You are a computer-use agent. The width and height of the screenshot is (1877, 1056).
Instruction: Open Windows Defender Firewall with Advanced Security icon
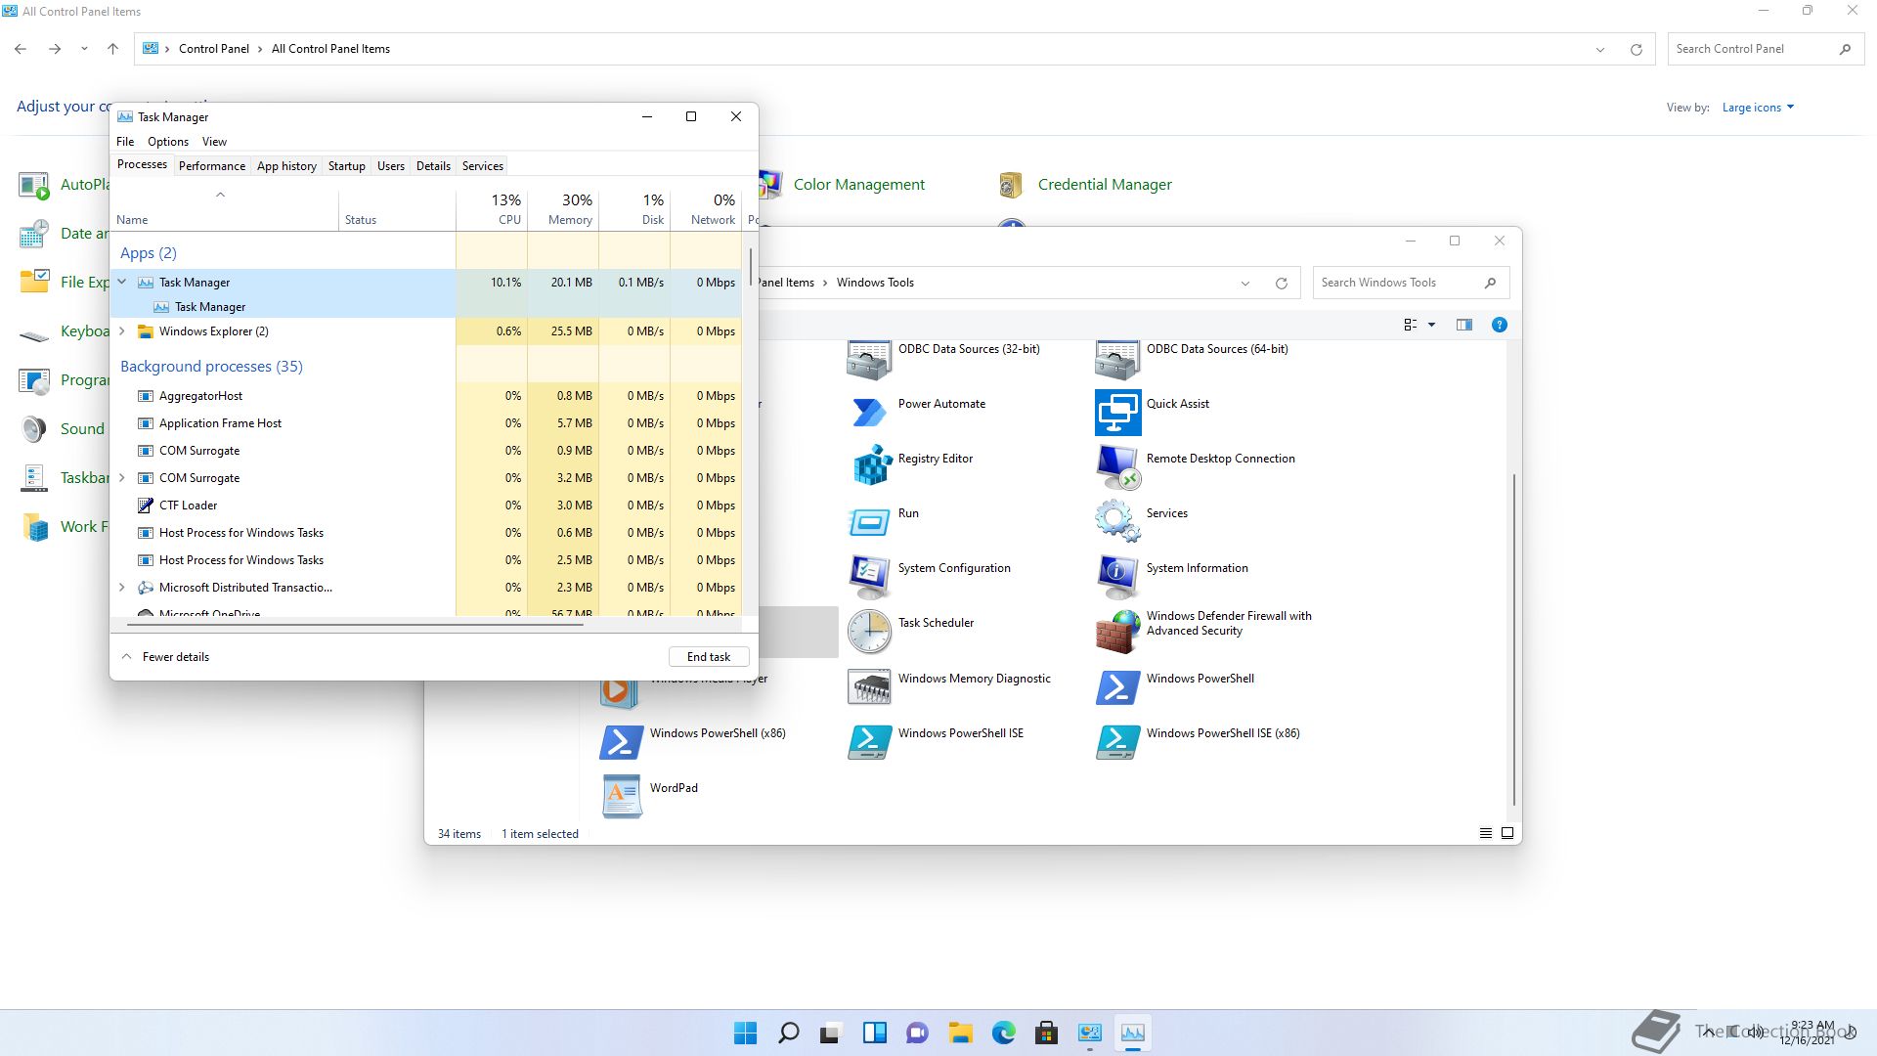tap(1117, 632)
